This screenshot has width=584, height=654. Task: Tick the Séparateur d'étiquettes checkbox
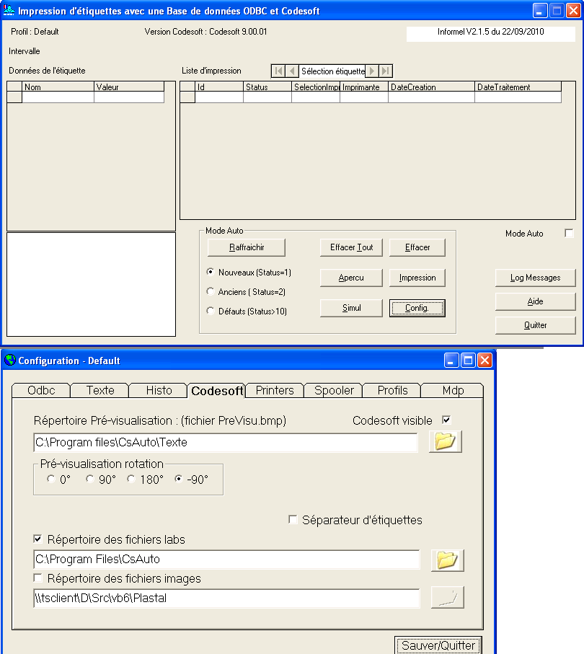293,520
